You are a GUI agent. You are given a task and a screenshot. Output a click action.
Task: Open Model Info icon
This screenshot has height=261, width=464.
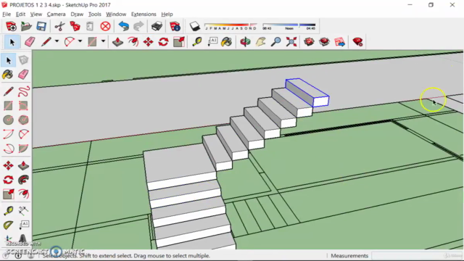pyautogui.click(x=175, y=26)
